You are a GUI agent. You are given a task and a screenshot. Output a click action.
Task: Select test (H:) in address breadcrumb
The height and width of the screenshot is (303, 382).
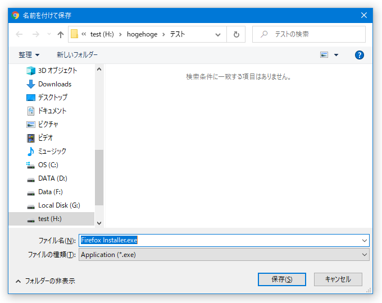[102, 34]
